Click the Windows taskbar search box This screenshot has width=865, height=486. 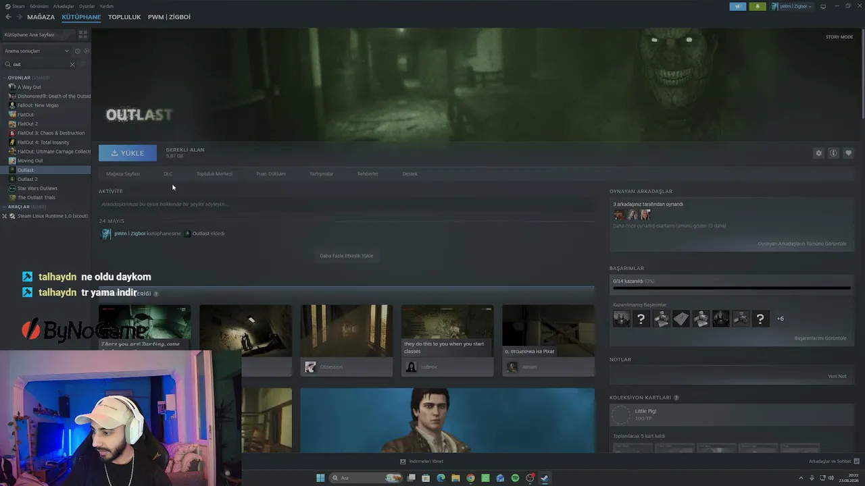(x=365, y=478)
